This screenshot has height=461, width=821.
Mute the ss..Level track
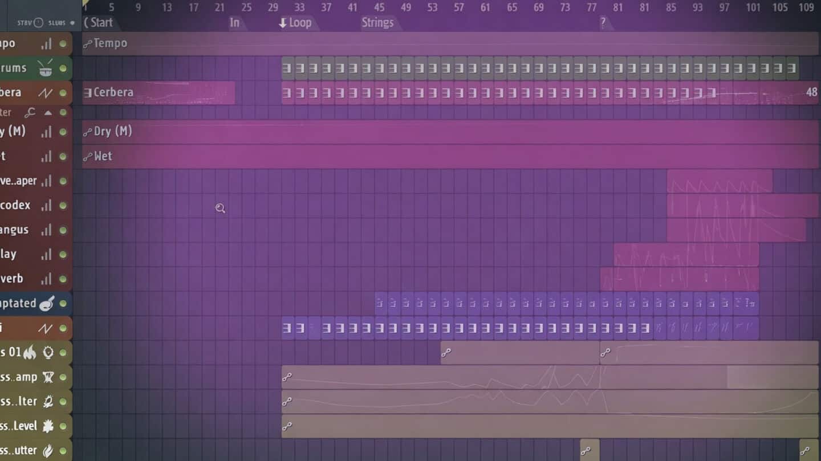63,426
